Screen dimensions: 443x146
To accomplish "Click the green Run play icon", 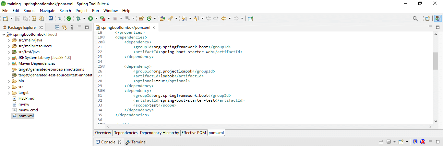I will [x=90, y=18].
